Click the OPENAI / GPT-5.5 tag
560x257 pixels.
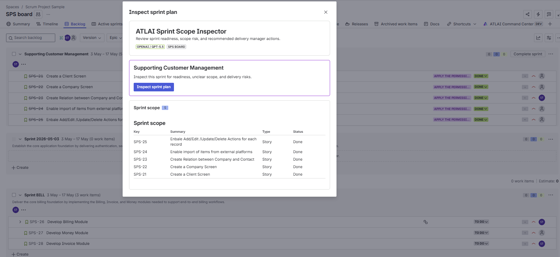tap(150, 47)
